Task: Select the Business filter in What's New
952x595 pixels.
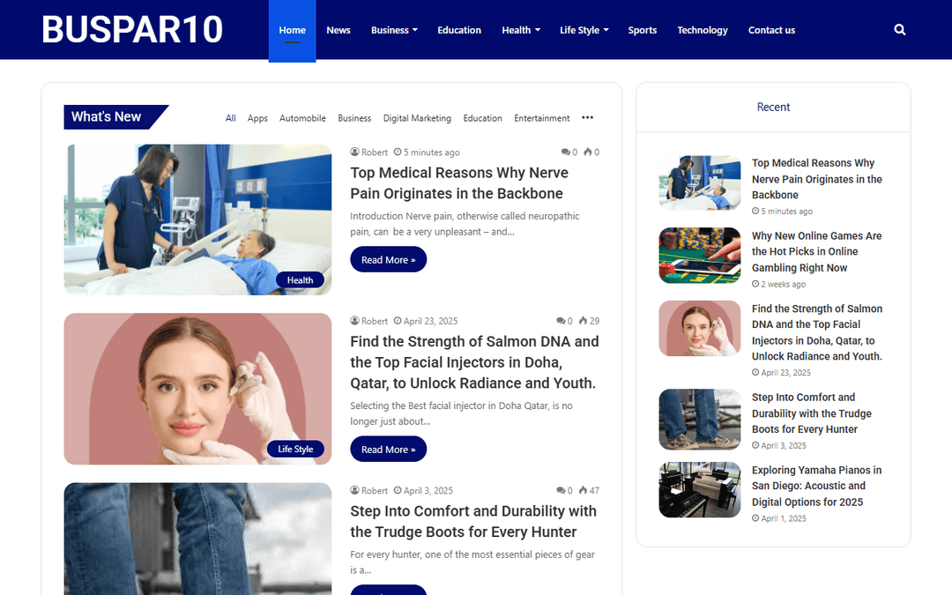Action: [x=354, y=118]
